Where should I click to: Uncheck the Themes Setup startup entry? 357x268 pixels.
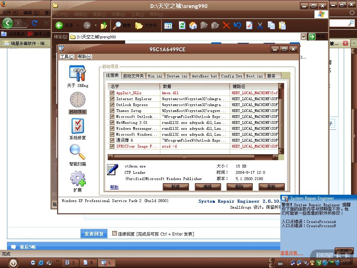(x=112, y=111)
